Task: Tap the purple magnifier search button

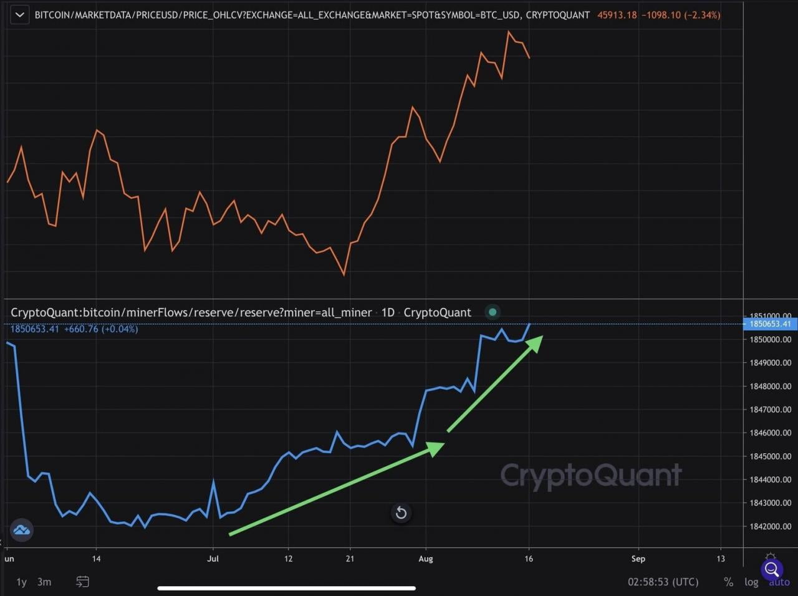Action: (x=771, y=569)
